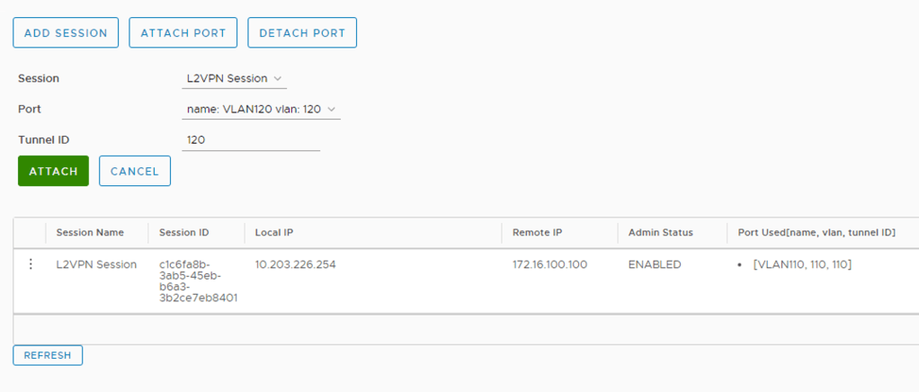Screen dimensions: 919x392
Task: Click the Attach Port button
Action: (183, 32)
